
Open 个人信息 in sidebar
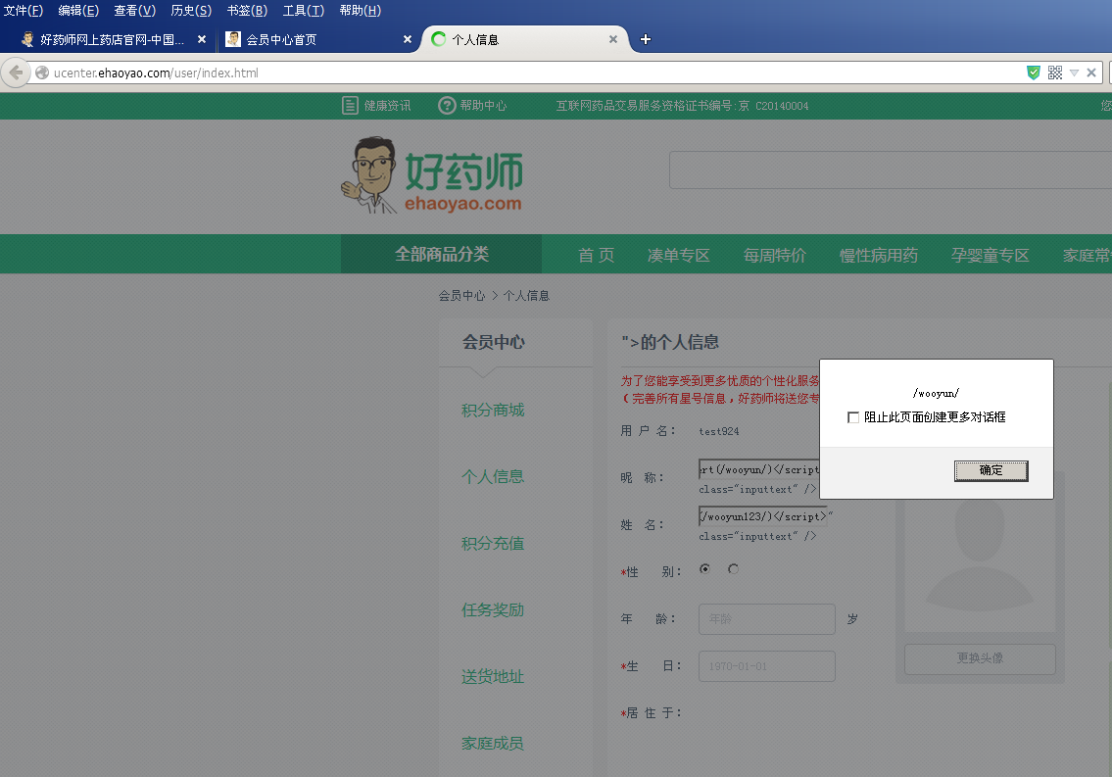tap(493, 476)
